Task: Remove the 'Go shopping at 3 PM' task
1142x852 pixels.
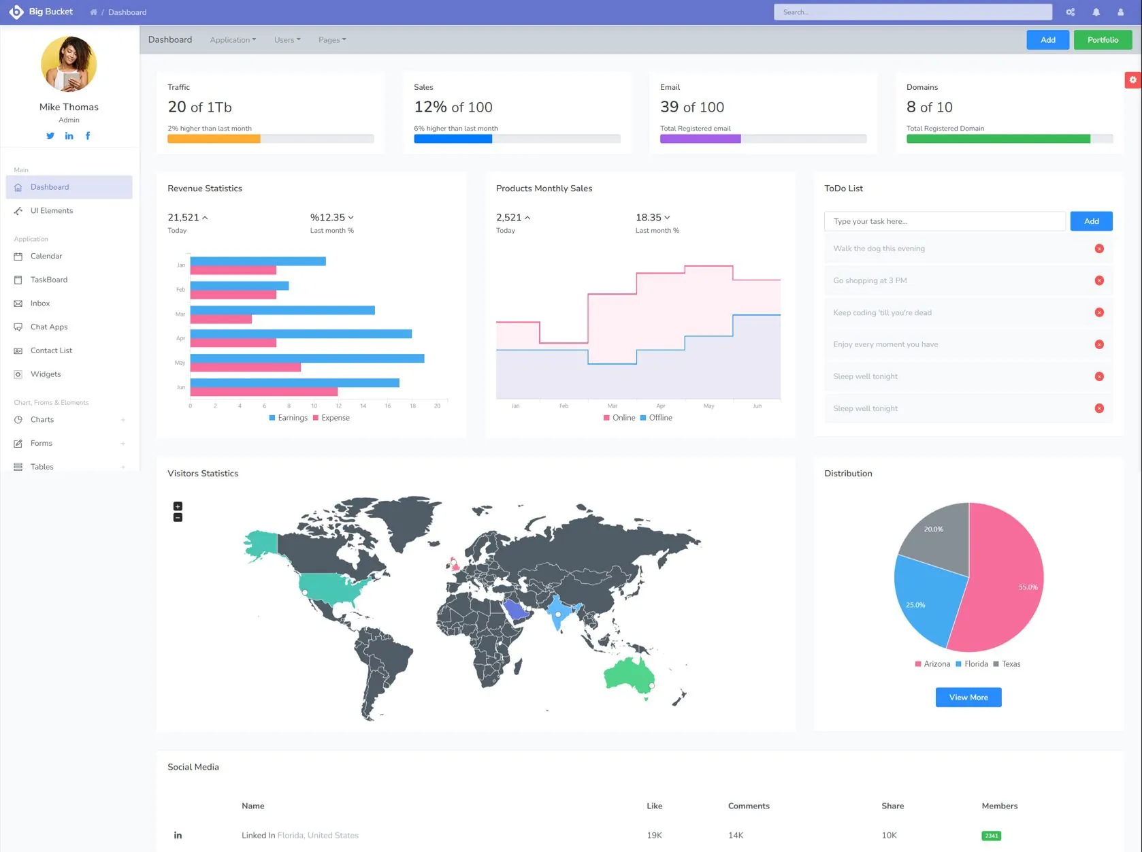Action: pos(1098,281)
